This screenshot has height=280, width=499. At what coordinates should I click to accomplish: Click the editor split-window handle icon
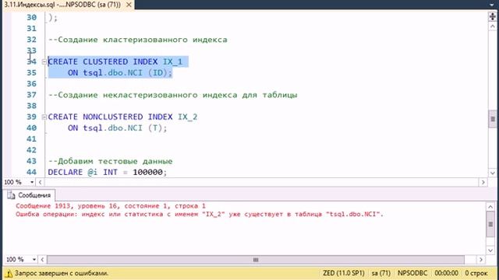tap(492, 16)
